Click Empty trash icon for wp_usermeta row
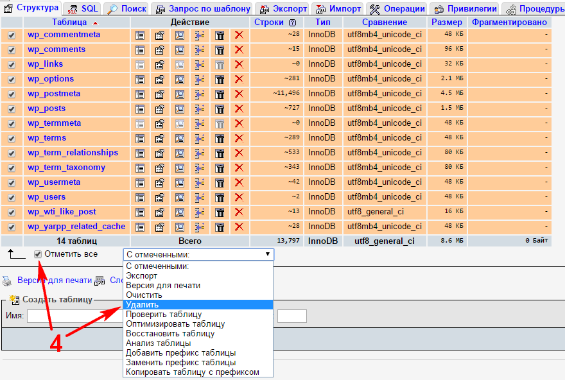The height and width of the screenshot is (380, 565). [220, 183]
